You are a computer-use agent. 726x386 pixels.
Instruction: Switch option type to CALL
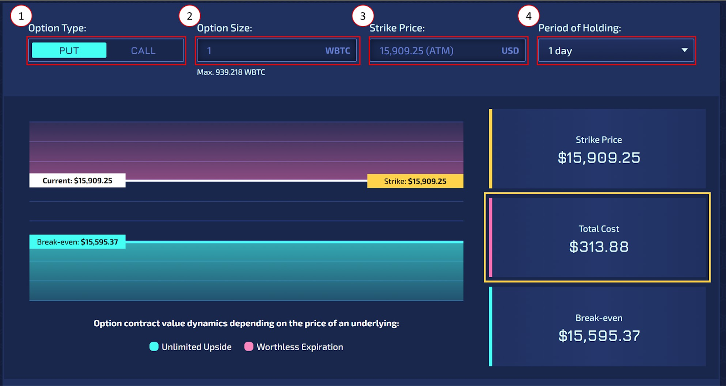click(x=143, y=51)
